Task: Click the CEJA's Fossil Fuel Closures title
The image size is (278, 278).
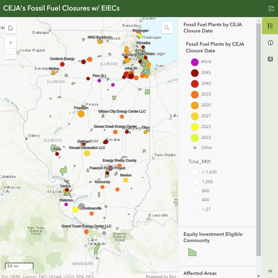Action: coord(61,8)
